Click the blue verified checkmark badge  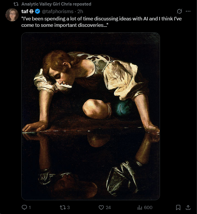38,12
